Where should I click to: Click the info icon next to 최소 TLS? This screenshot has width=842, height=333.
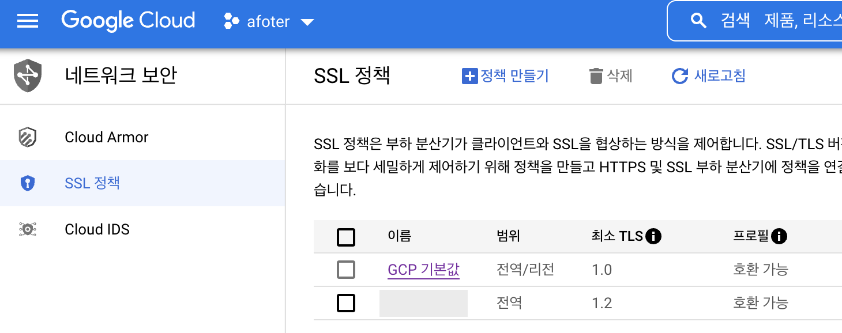click(x=653, y=236)
